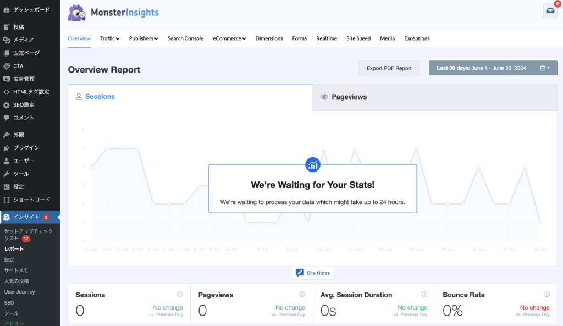Viewport: 563px width, 326px height.
Task: Click the Bounce Rate info icon
Action: click(547, 295)
